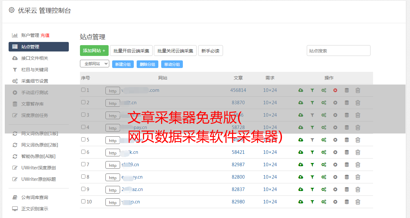Click into the 站点搜索 search field
The width and height of the screenshot is (410, 218).
[338, 51]
